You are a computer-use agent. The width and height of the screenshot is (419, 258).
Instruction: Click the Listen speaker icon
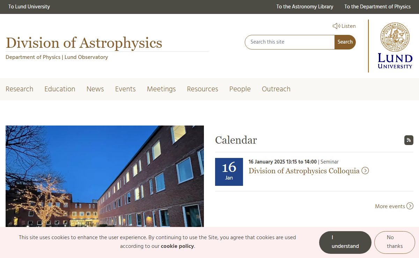coord(336,26)
